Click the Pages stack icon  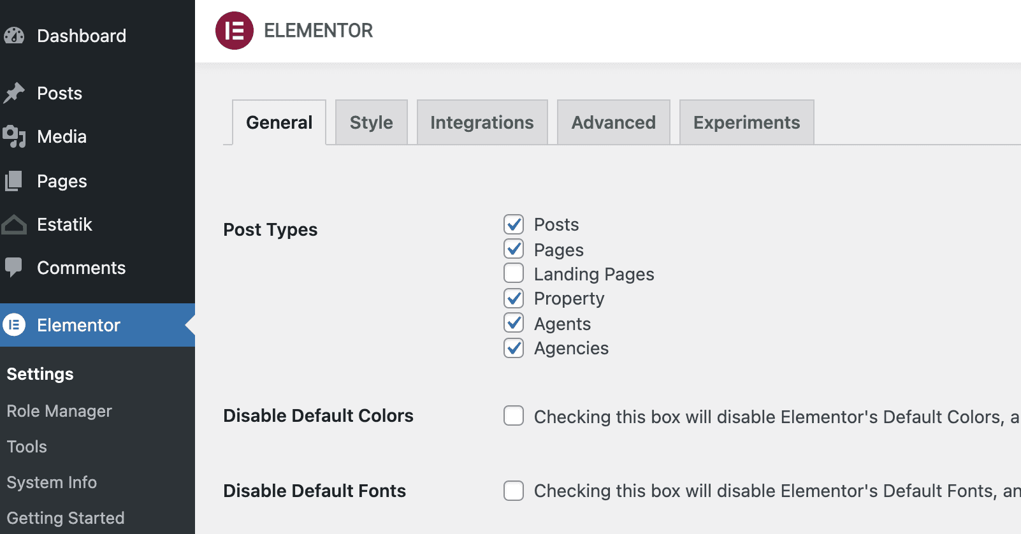tap(14, 181)
